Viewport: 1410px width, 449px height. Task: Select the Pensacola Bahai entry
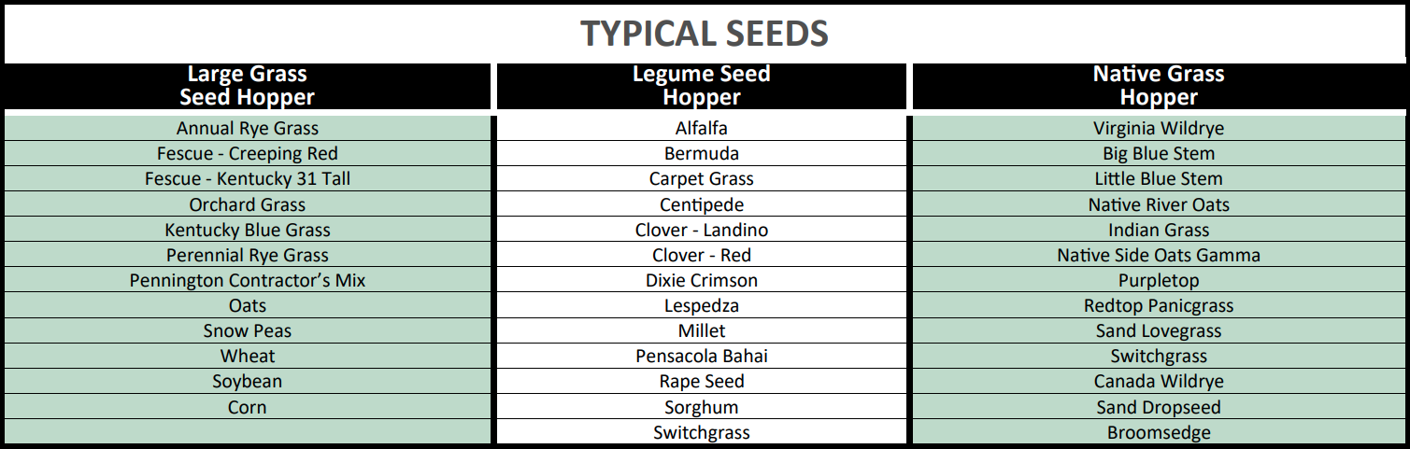tap(702, 357)
